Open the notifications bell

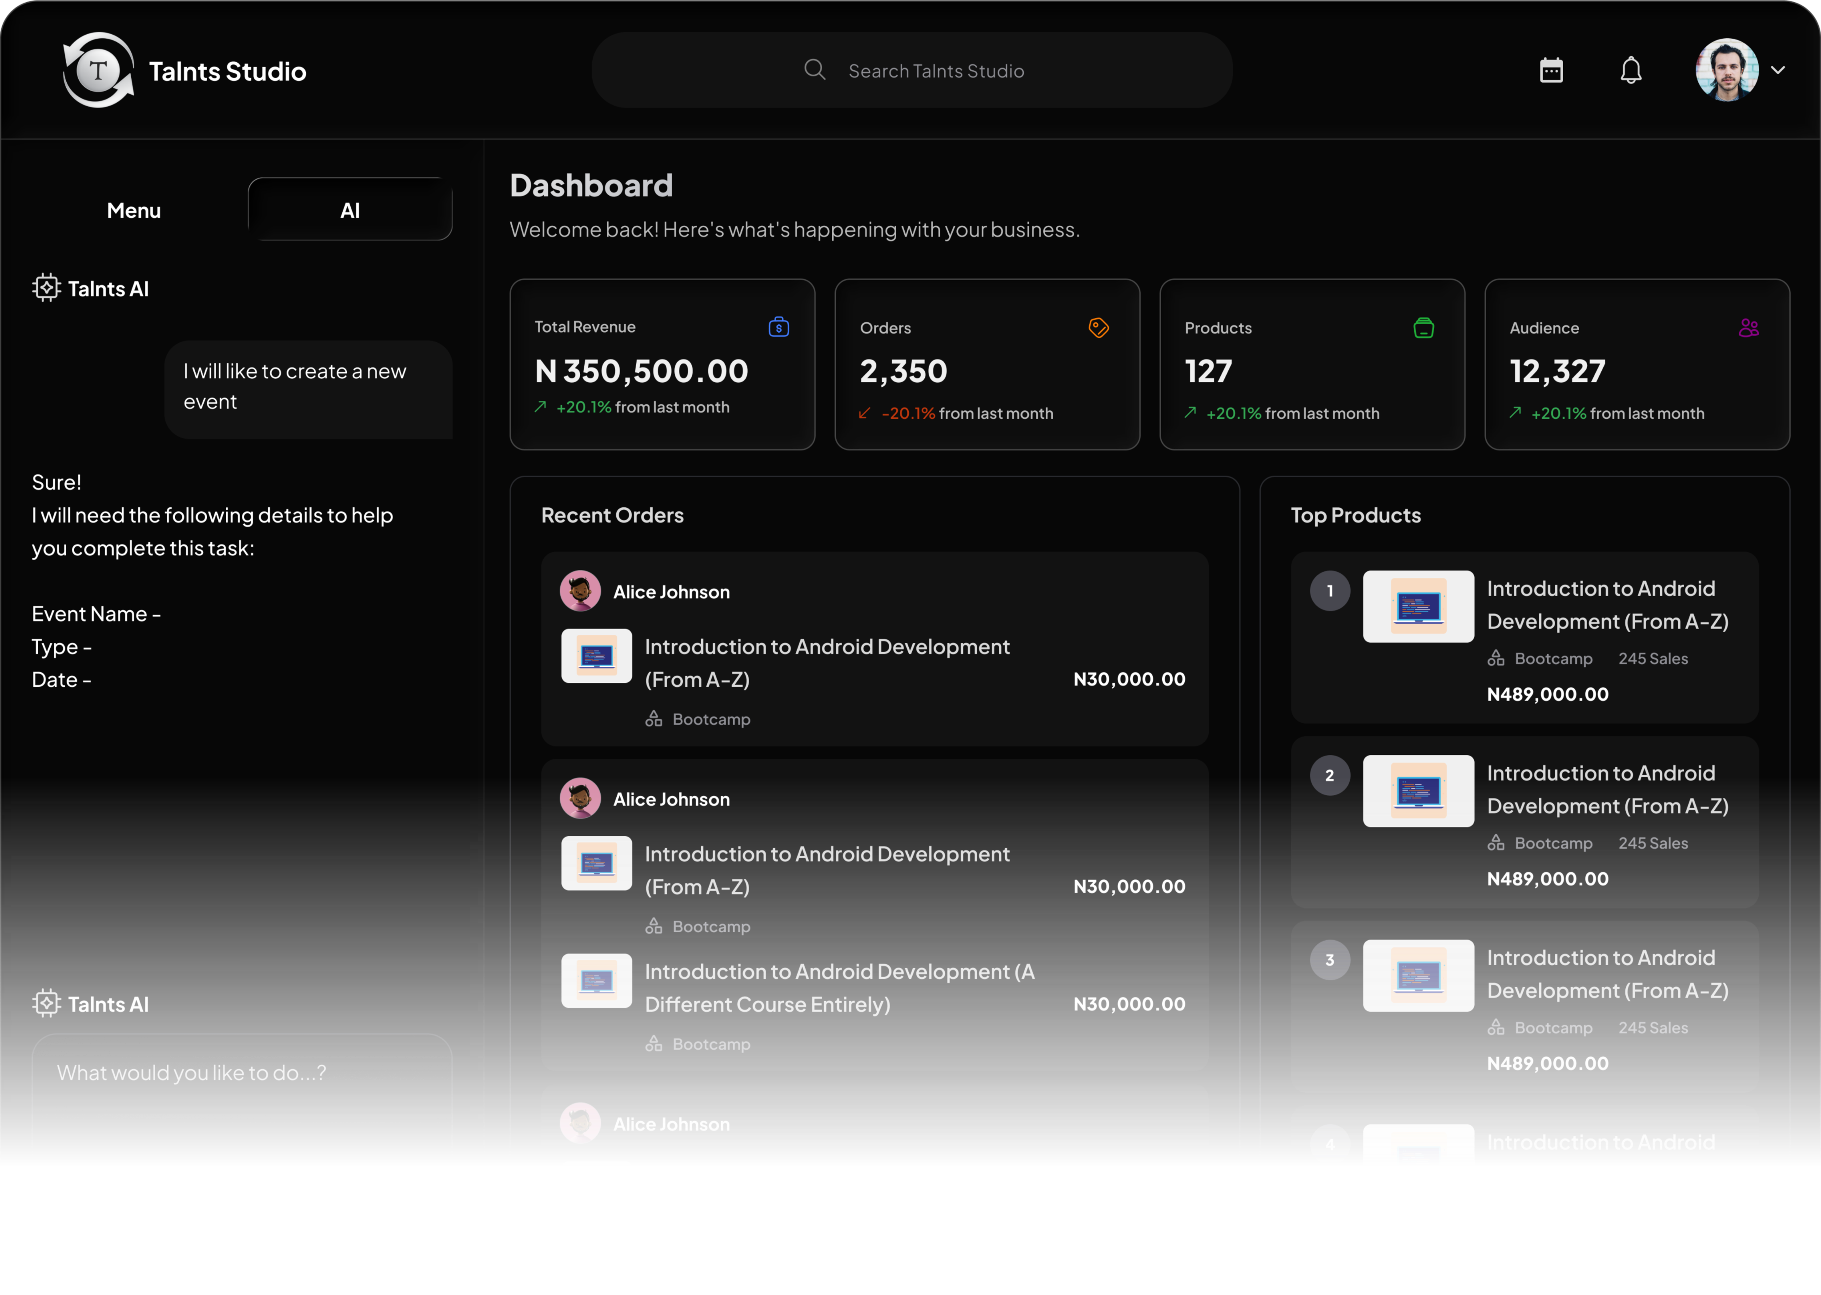[1631, 70]
